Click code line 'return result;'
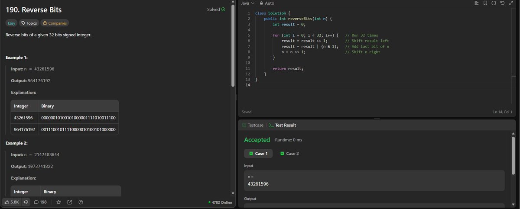The width and height of the screenshot is (520, 209). click(x=288, y=69)
